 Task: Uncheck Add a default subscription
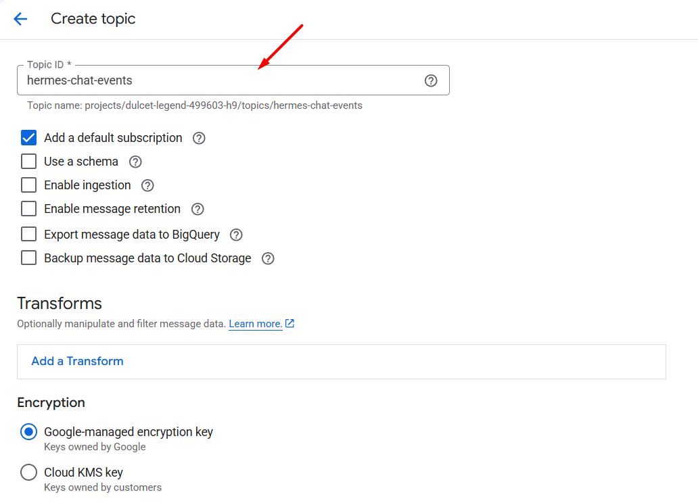tap(29, 138)
